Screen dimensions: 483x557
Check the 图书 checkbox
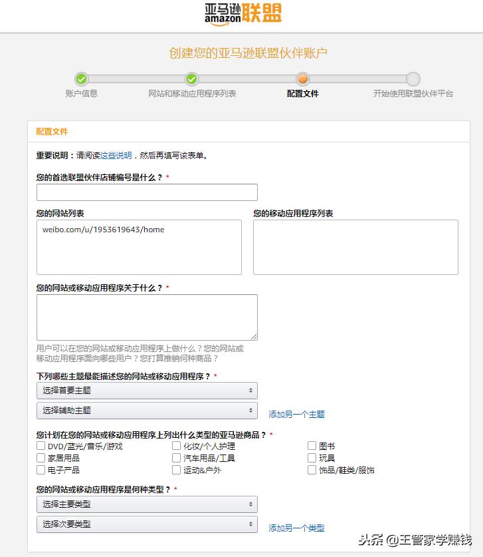(312, 446)
